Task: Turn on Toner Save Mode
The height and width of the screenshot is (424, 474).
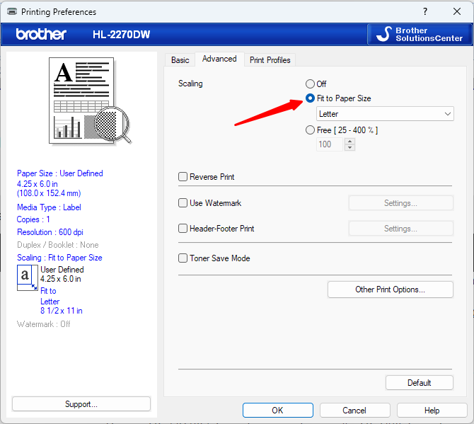Action: 183,258
